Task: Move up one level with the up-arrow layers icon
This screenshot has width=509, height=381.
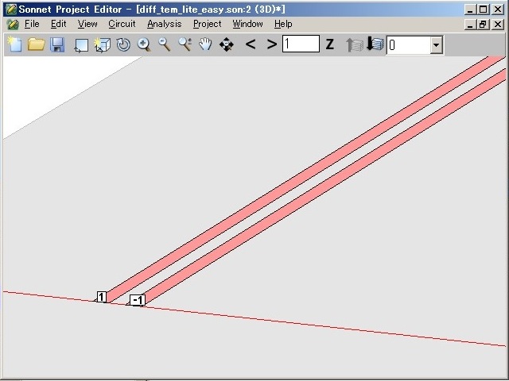Action: tap(355, 44)
